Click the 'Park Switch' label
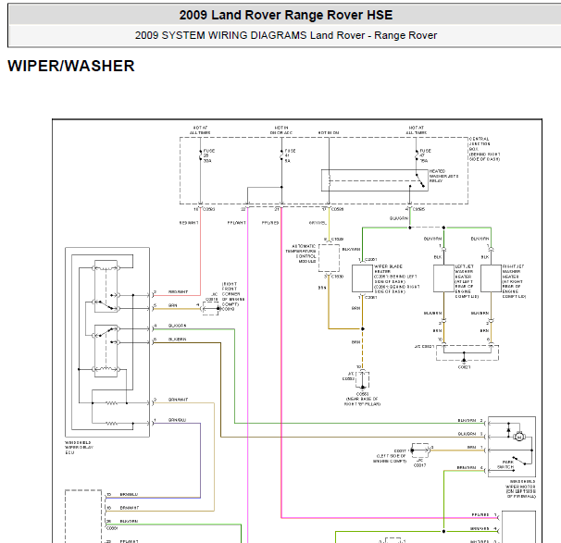Viewport: 561px width, 543px height. point(505,464)
